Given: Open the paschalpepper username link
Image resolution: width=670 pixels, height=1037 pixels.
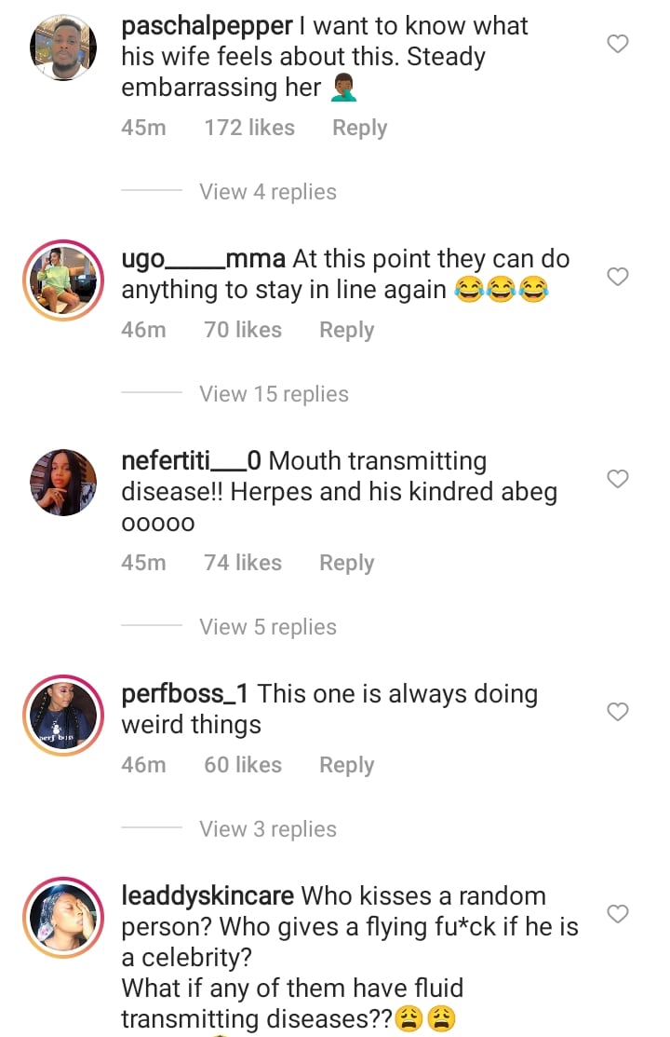Looking at the screenshot, I should (208, 26).
